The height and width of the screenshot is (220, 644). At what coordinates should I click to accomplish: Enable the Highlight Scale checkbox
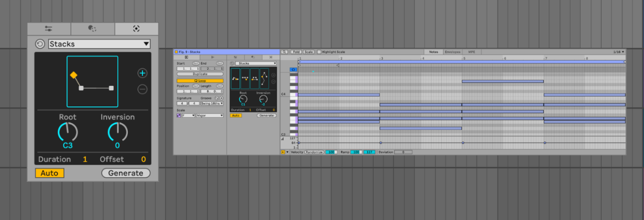(319, 52)
